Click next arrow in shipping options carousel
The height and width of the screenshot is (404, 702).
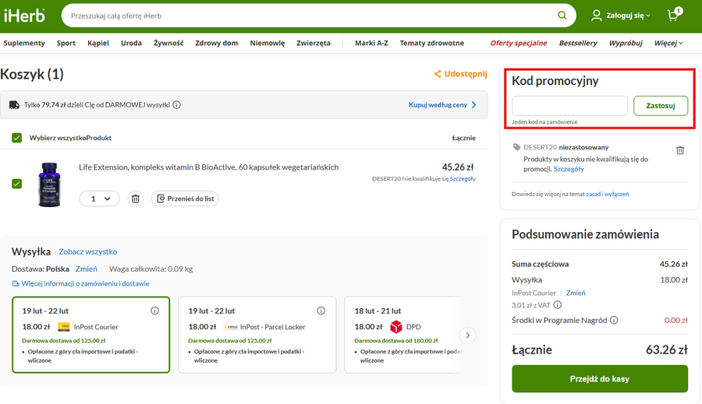coord(467,335)
